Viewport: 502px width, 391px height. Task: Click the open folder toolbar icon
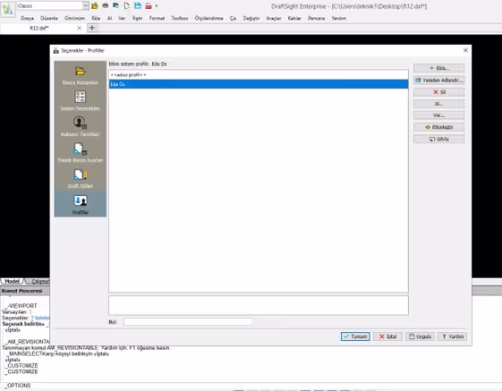pyautogui.click(x=95, y=5)
